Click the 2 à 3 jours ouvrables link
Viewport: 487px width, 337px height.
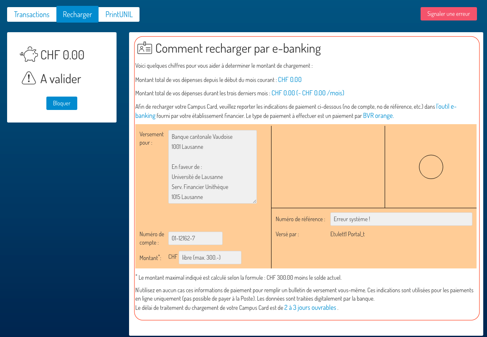[310, 308]
